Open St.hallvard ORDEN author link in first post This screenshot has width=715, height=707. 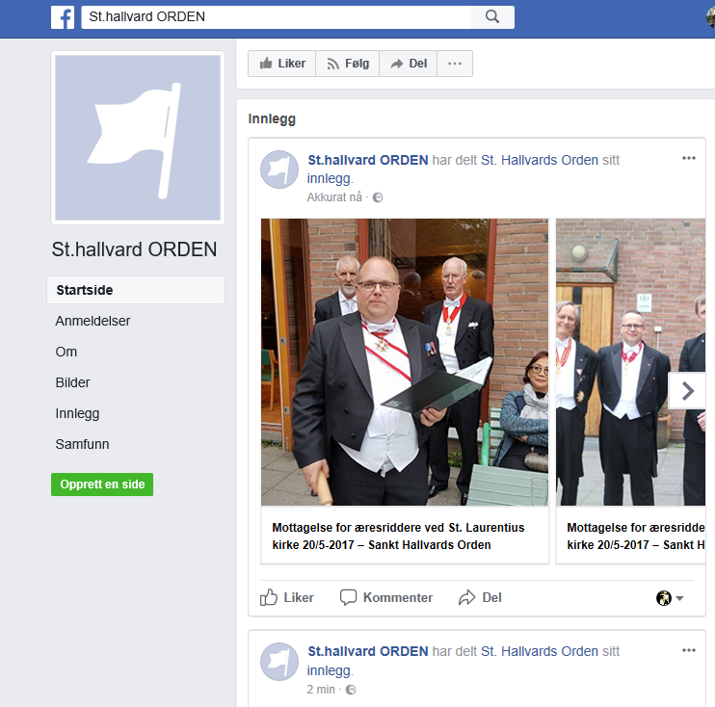coord(367,160)
